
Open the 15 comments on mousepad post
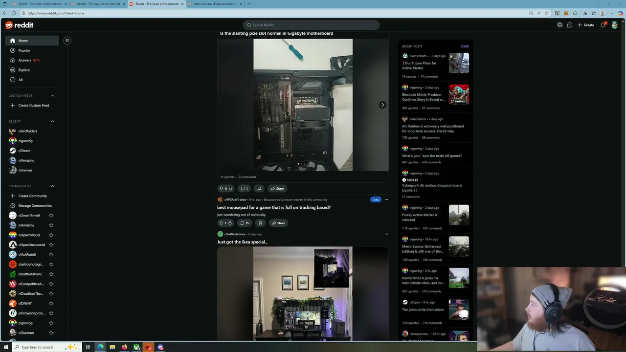[x=245, y=223]
